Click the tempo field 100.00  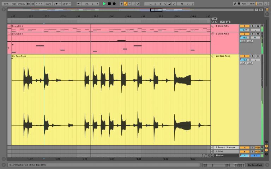tap(22, 4)
